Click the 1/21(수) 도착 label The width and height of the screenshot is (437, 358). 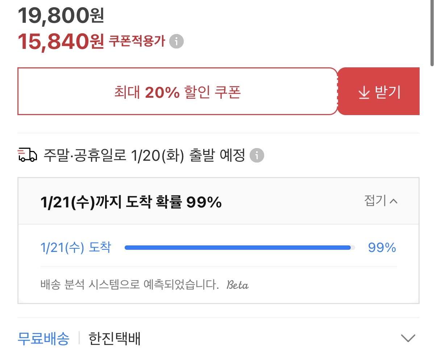click(76, 248)
